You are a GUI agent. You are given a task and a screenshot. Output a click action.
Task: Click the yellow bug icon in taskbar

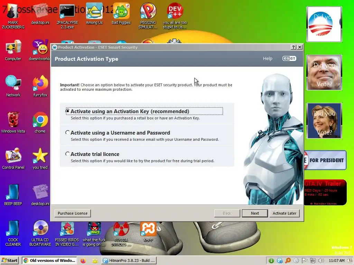click(95, 261)
